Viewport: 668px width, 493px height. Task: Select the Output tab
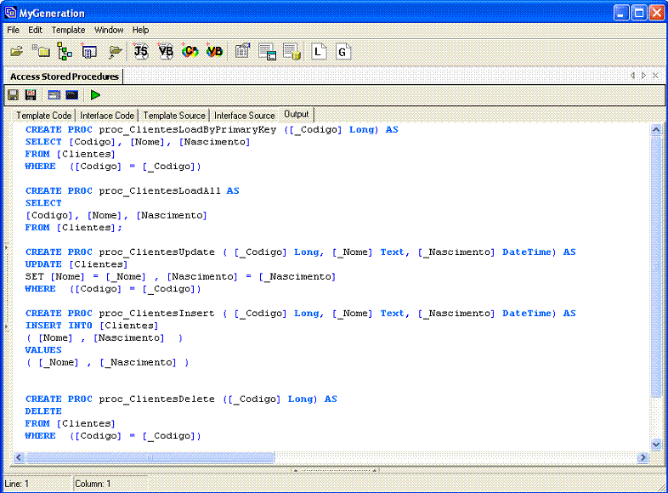pos(296,114)
